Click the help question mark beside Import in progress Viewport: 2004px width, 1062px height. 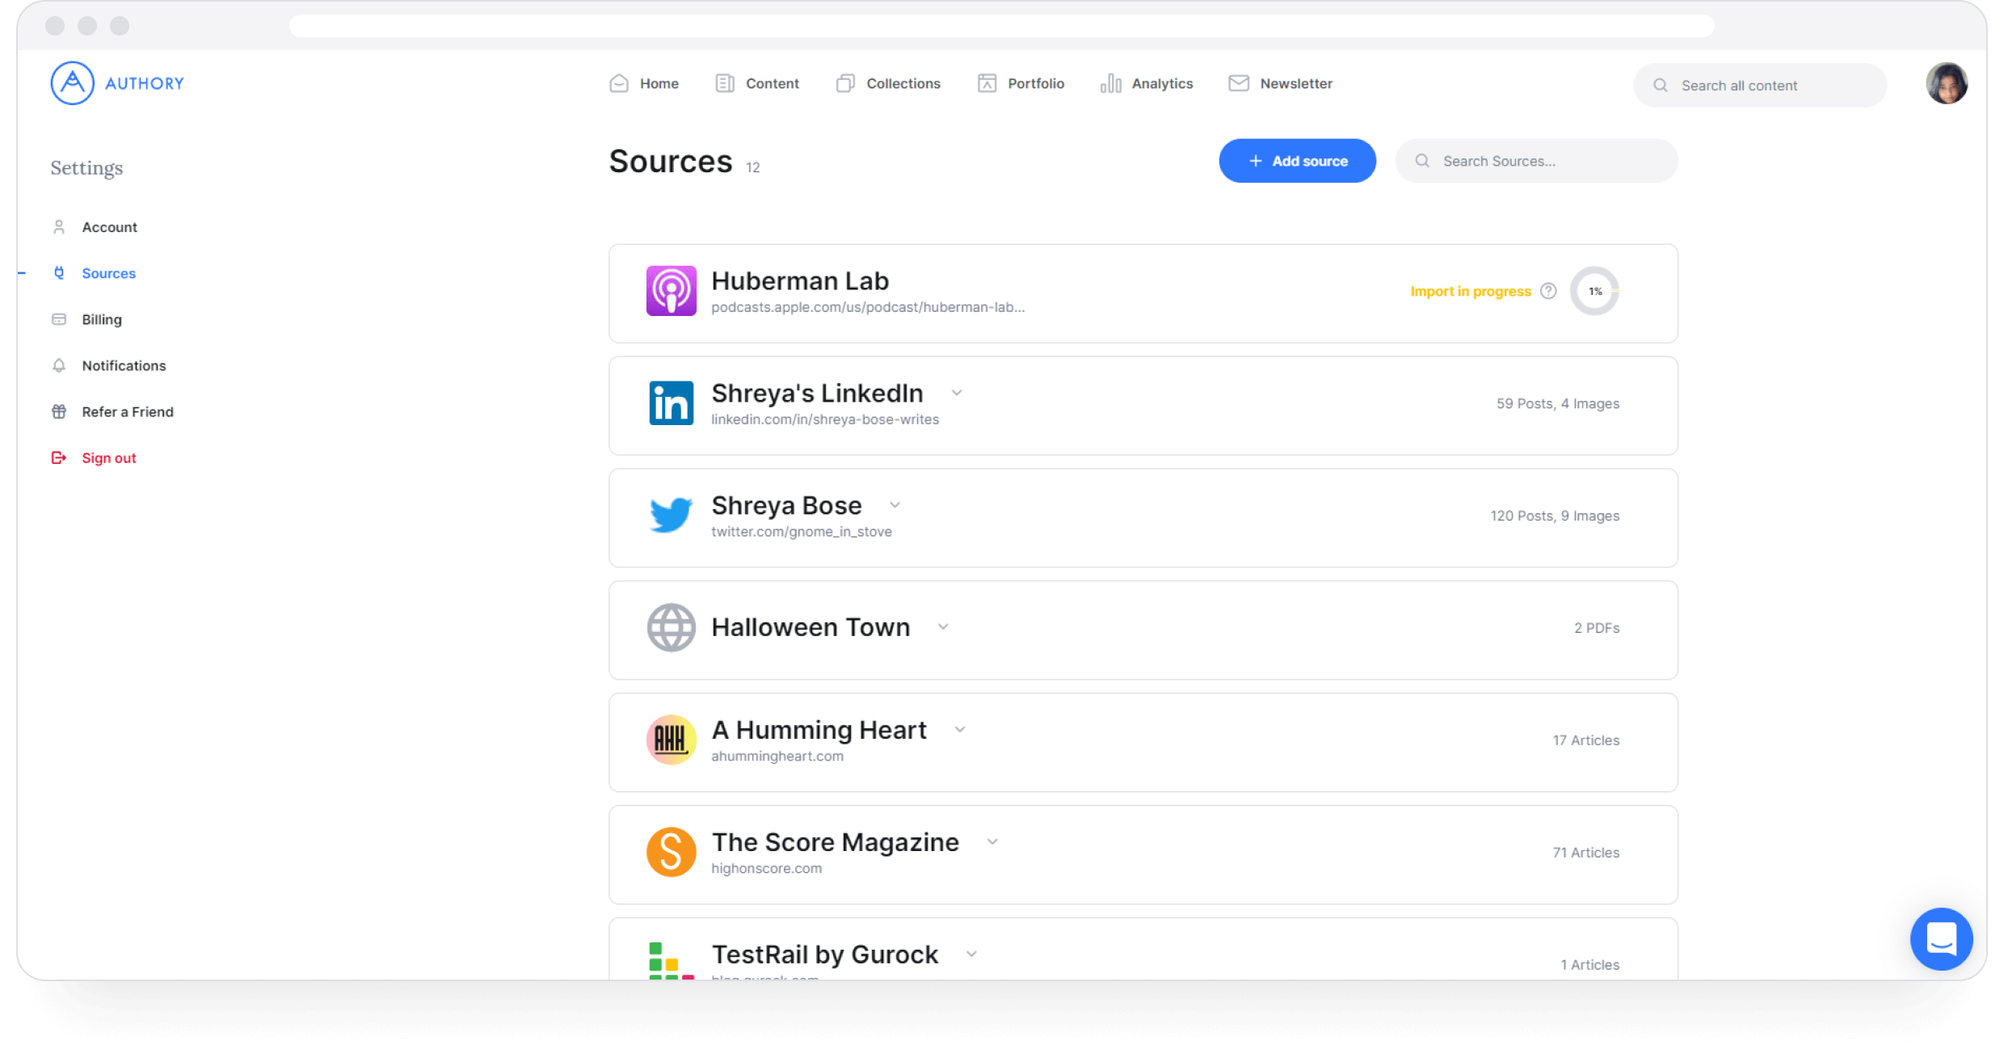coord(1548,291)
